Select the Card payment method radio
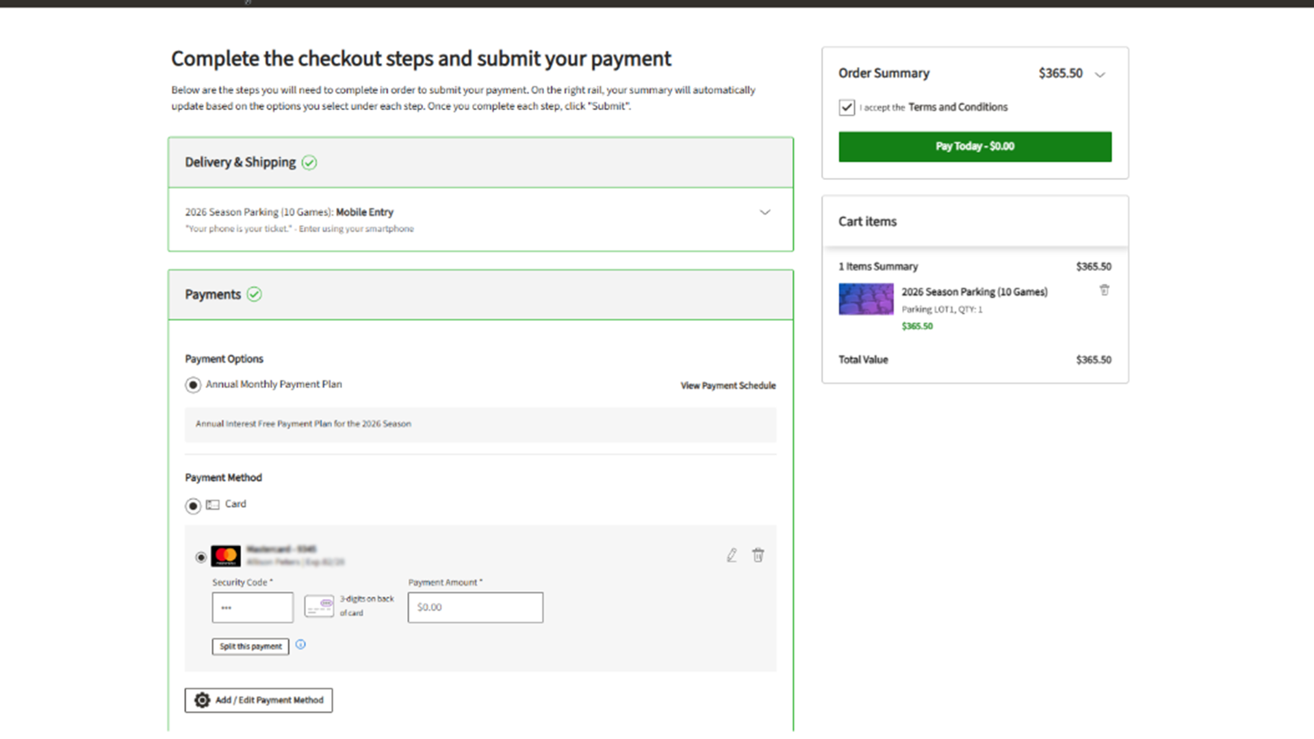Screen dimensions: 1314x739 193,506
